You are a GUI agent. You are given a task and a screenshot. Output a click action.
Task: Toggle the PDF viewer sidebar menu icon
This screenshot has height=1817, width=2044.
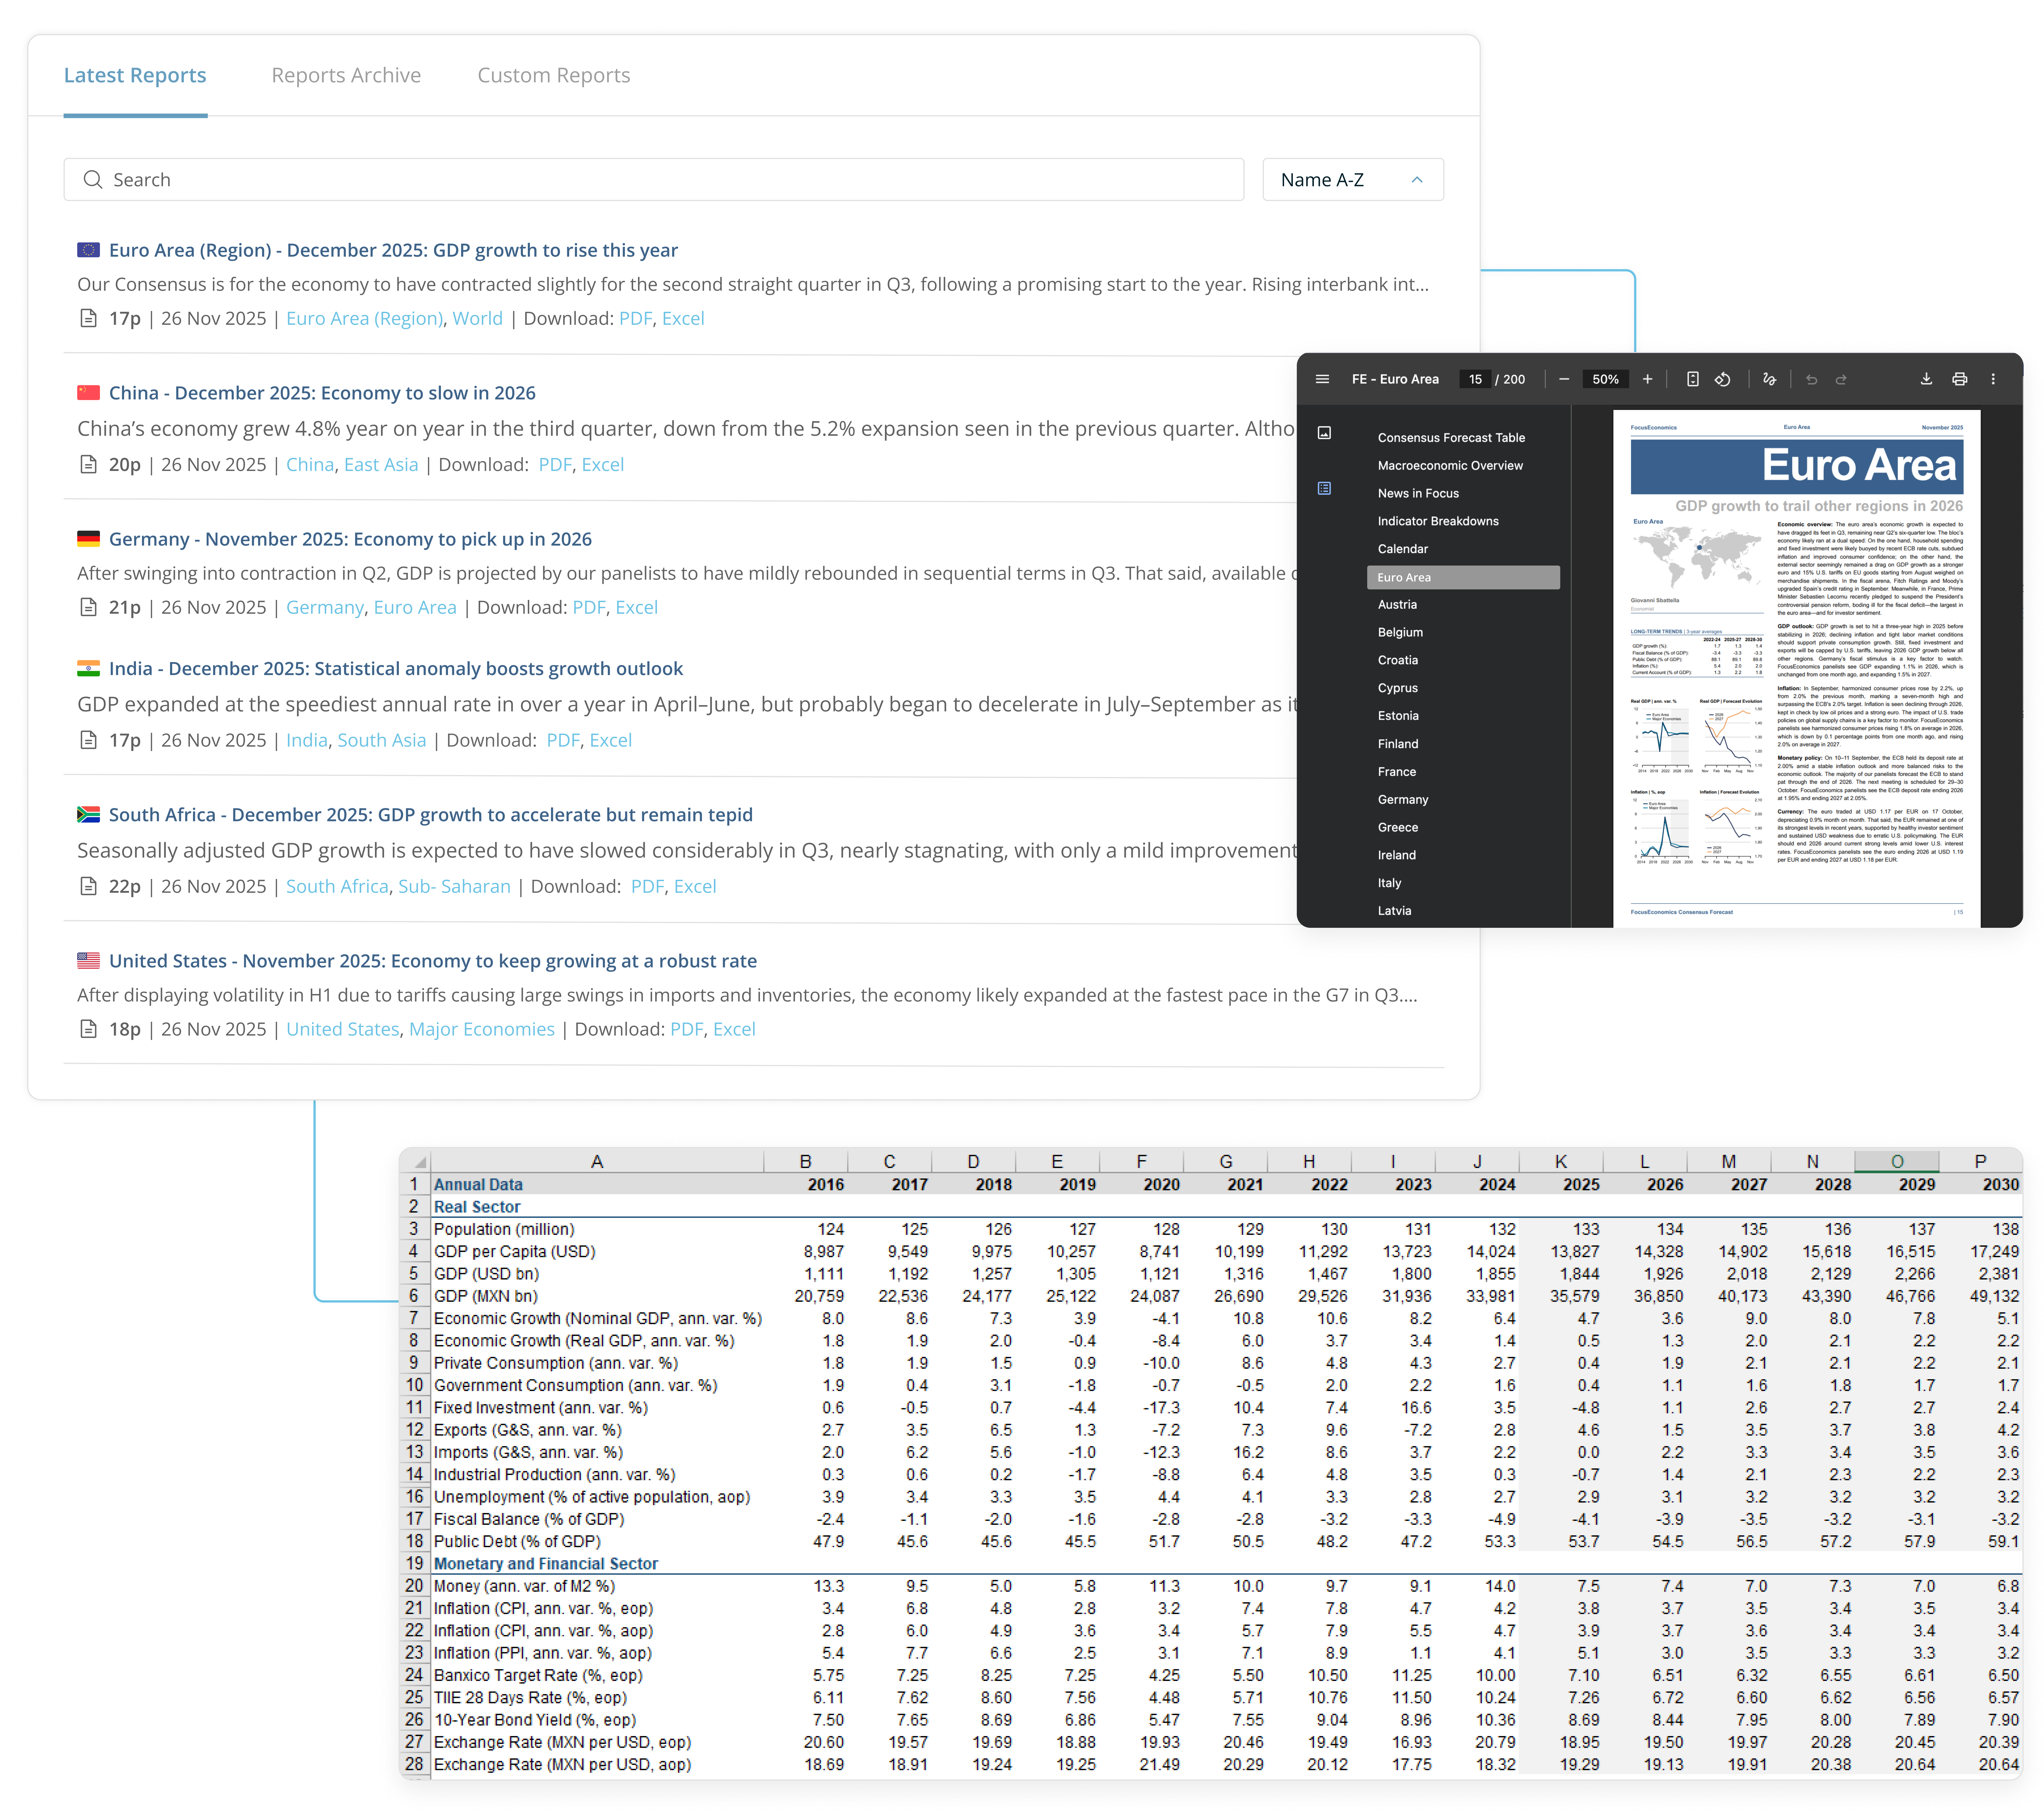[x=1322, y=379]
